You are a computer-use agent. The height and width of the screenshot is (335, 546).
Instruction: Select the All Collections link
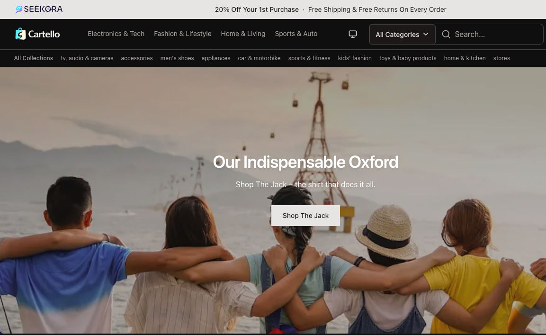(34, 58)
